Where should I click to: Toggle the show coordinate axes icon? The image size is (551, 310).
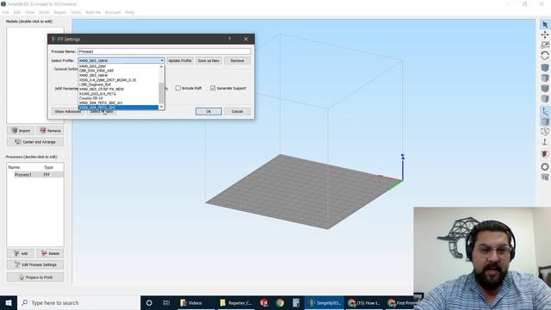click(x=545, y=111)
